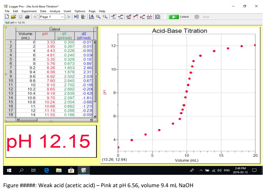264x190 pixels.
Task: Apply a Linear Fit to the graph
Action: [x=142, y=17]
